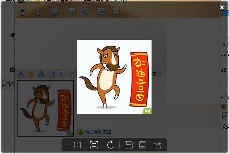Play sound via green speaker badge
229x154 pixels.
(x=147, y=111)
